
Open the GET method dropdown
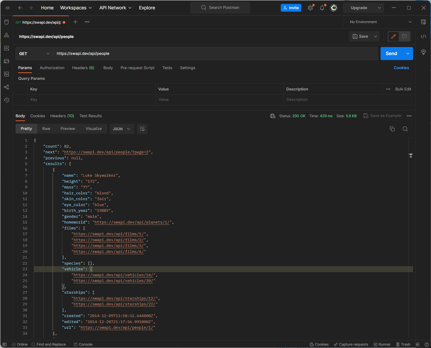coord(34,54)
